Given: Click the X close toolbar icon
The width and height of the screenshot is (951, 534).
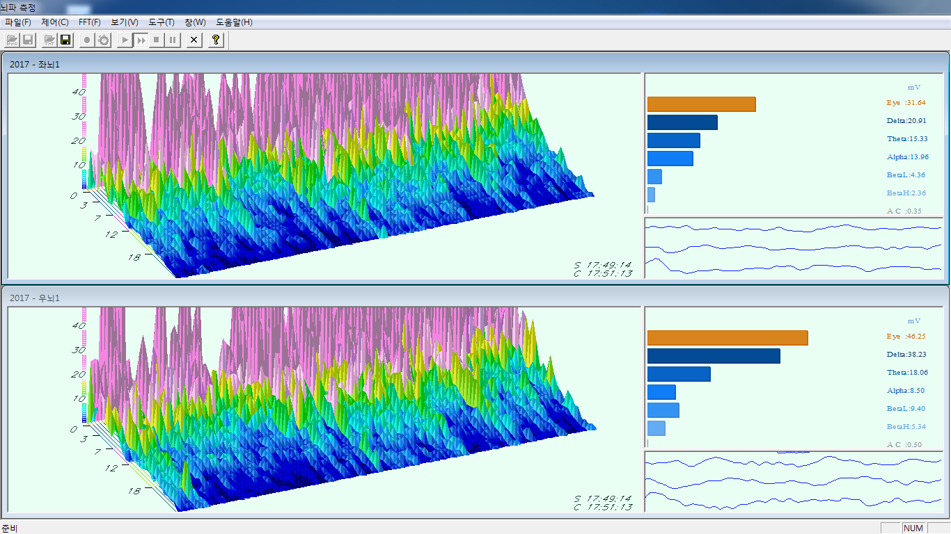Looking at the screenshot, I should [x=194, y=40].
